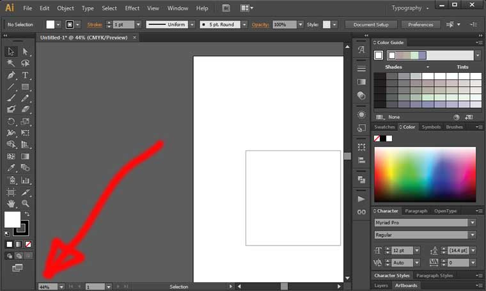The width and height of the screenshot is (486, 291).
Task: Reset default fill and stroke
Action: (7, 233)
